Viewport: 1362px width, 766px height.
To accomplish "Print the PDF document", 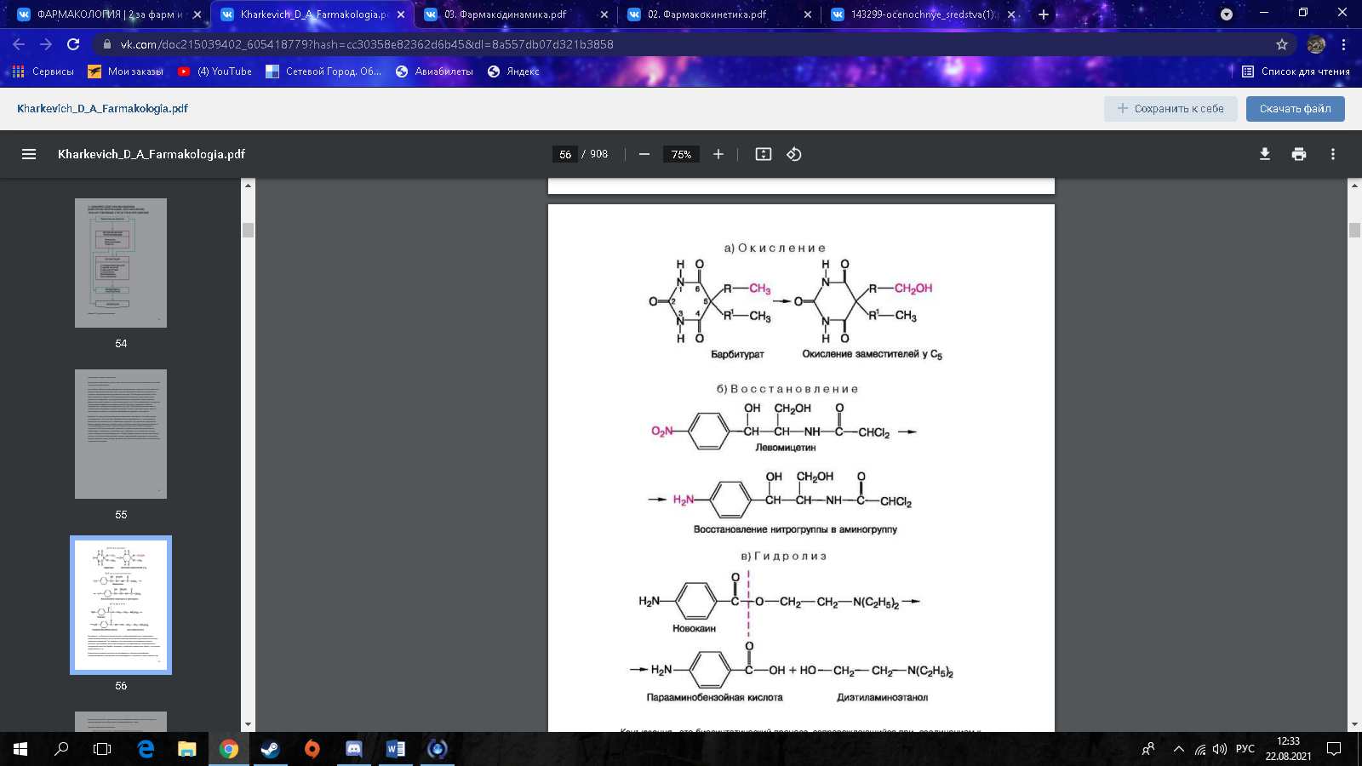I will pos(1299,154).
